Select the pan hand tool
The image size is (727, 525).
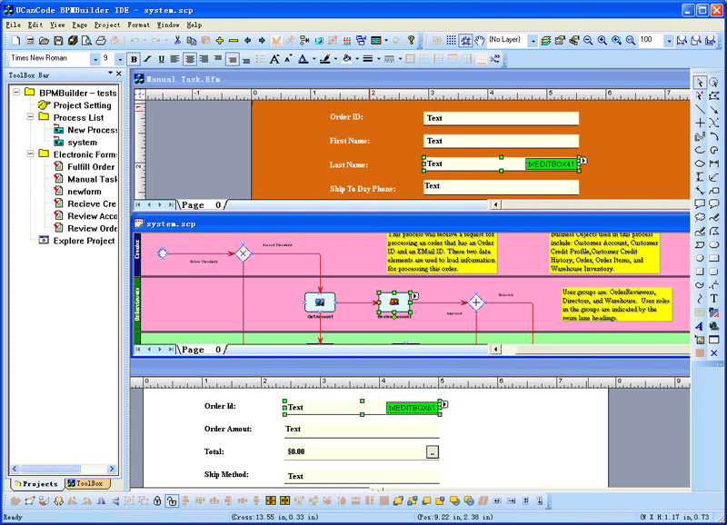[479, 41]
